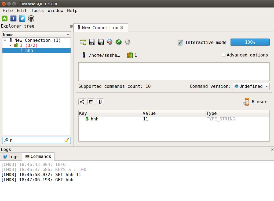This screenshot has height=201, width=274.
Task: Click the broom clear-filter icon
Action: tap(67, 140)
